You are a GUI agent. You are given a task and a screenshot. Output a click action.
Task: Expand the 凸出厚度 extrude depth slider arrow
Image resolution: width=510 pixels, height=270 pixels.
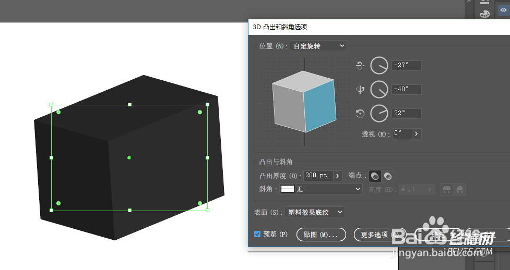(338, 176)
